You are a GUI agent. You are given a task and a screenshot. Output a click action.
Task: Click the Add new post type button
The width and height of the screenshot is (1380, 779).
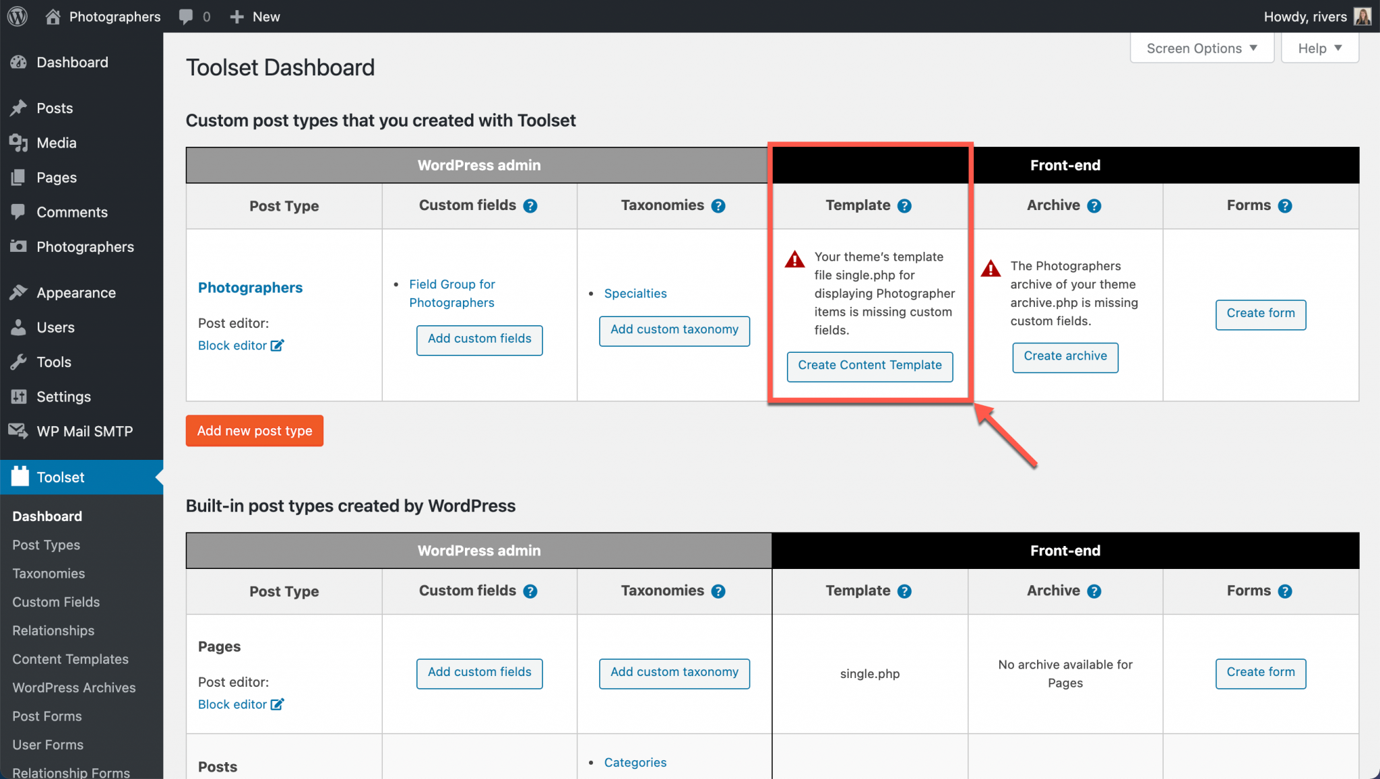pos(255,431)
